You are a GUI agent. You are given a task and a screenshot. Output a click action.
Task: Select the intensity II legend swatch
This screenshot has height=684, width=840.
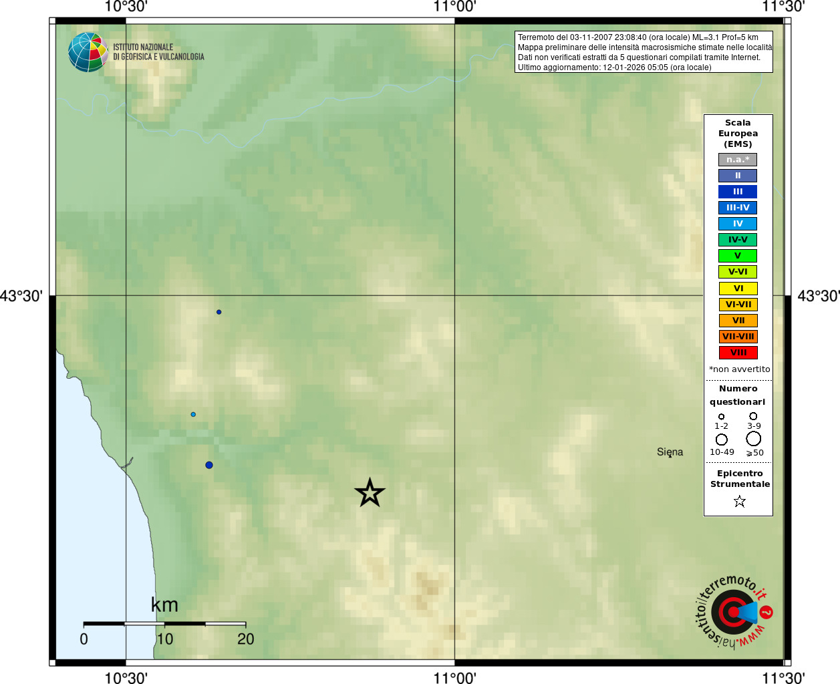[738, 176]
